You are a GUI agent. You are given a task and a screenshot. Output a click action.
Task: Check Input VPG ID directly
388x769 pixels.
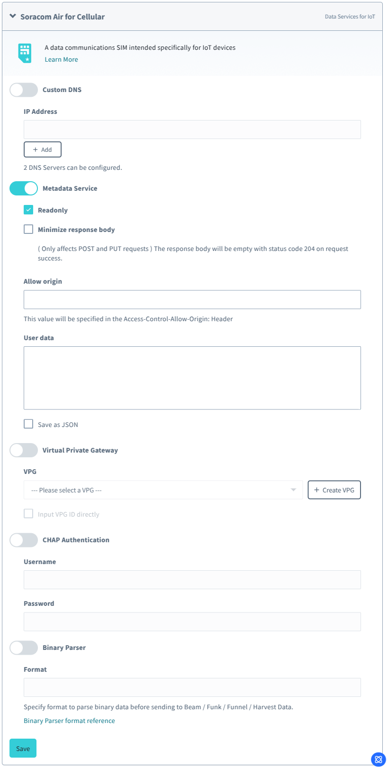pyautogui.click(x=28, y=514)
